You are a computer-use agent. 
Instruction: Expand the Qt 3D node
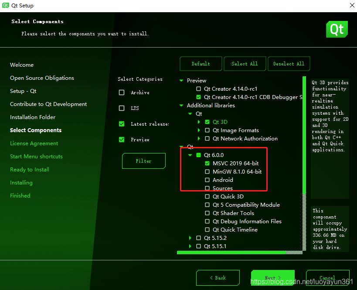point(199,122)
